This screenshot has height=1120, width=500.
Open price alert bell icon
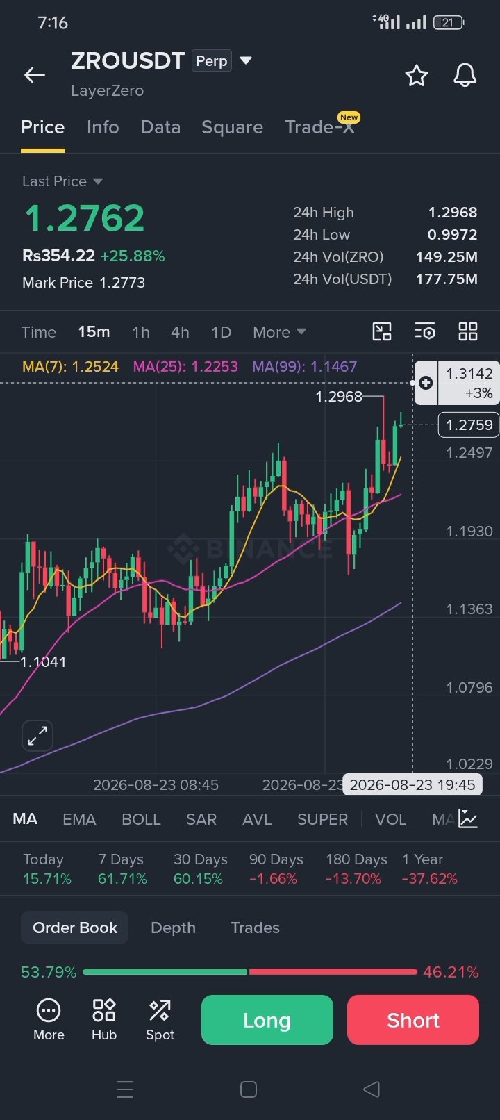(x=465, y=75)
